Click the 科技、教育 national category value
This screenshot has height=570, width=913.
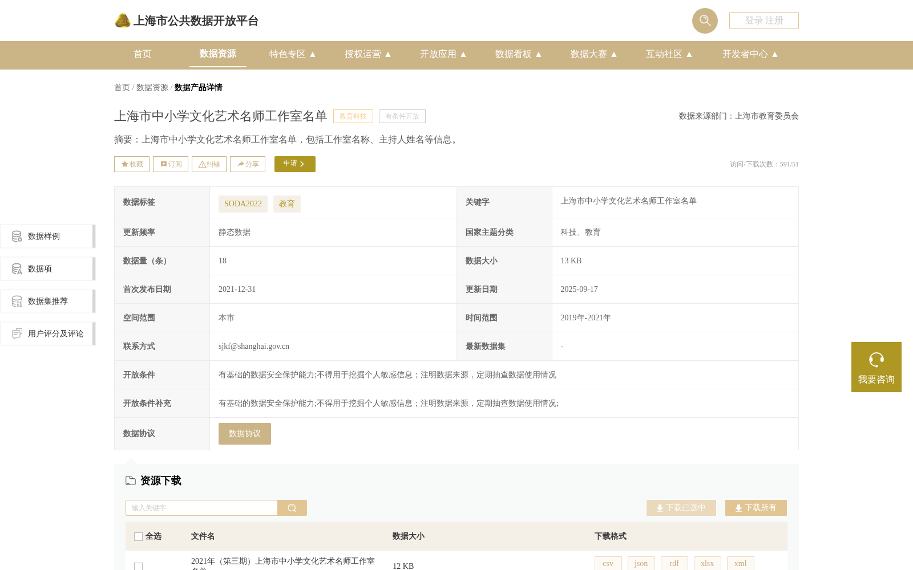click(x=580, y=232)
